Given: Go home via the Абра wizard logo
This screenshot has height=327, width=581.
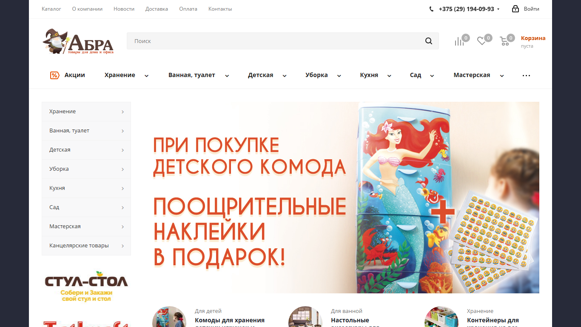Looking at the screenshot, I should (x=78, y=41).
